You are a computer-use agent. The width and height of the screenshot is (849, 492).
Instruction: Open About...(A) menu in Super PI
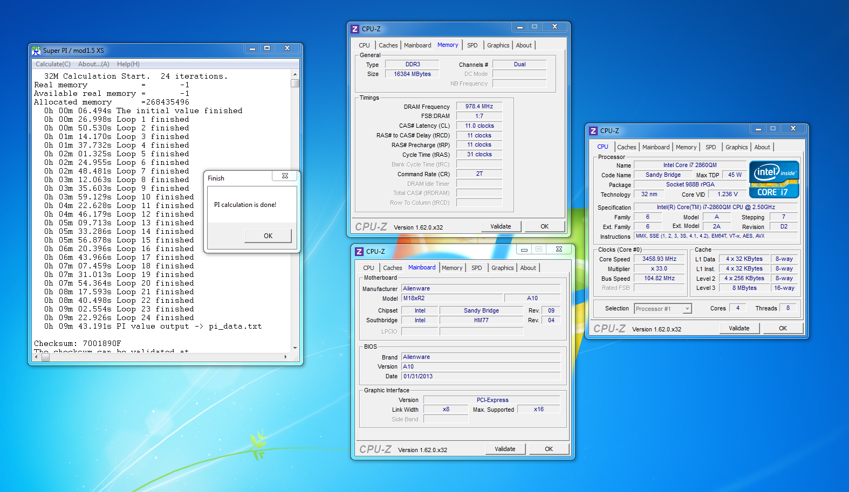(94, 64)
